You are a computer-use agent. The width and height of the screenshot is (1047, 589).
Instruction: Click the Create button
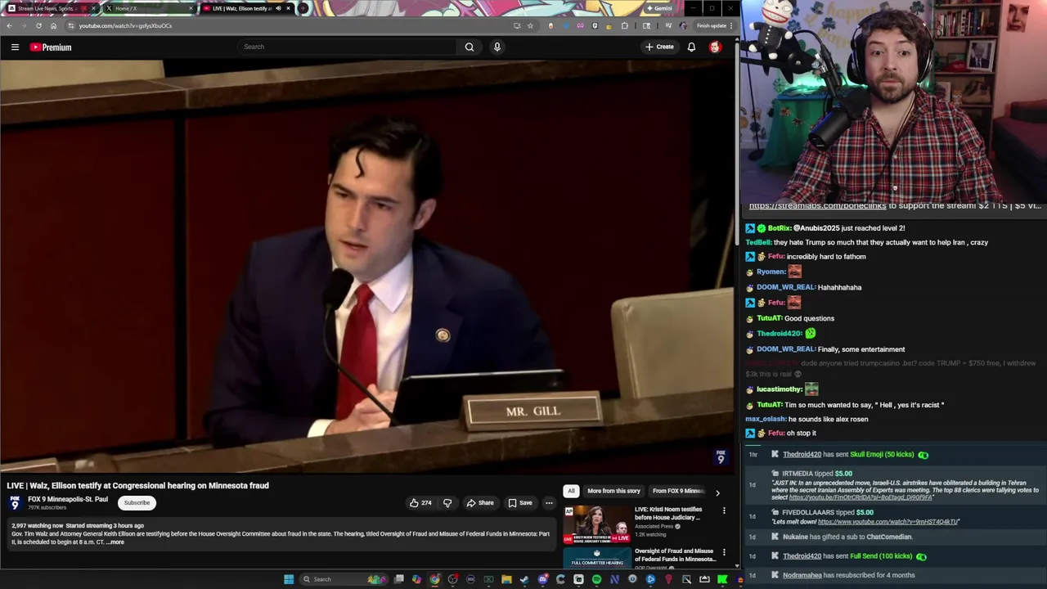pyautogui.click(x=659, y=47)
